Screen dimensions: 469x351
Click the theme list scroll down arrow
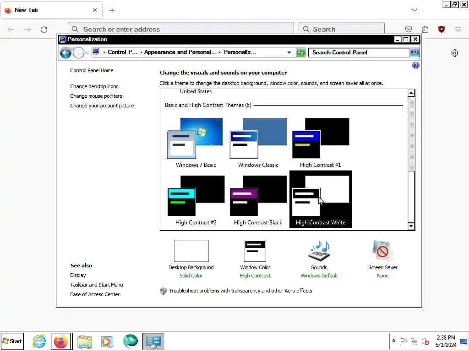[x=411, y=226]
